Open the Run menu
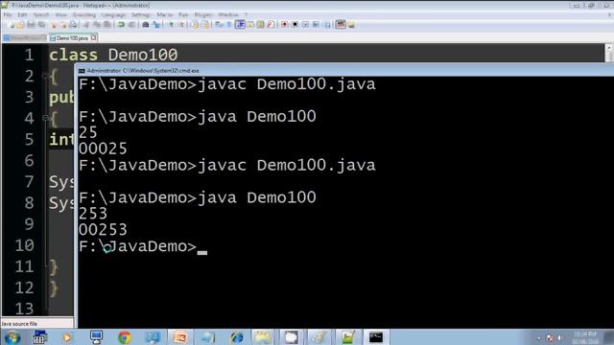Screen dimensions: 614x345 tap(183, 15)
